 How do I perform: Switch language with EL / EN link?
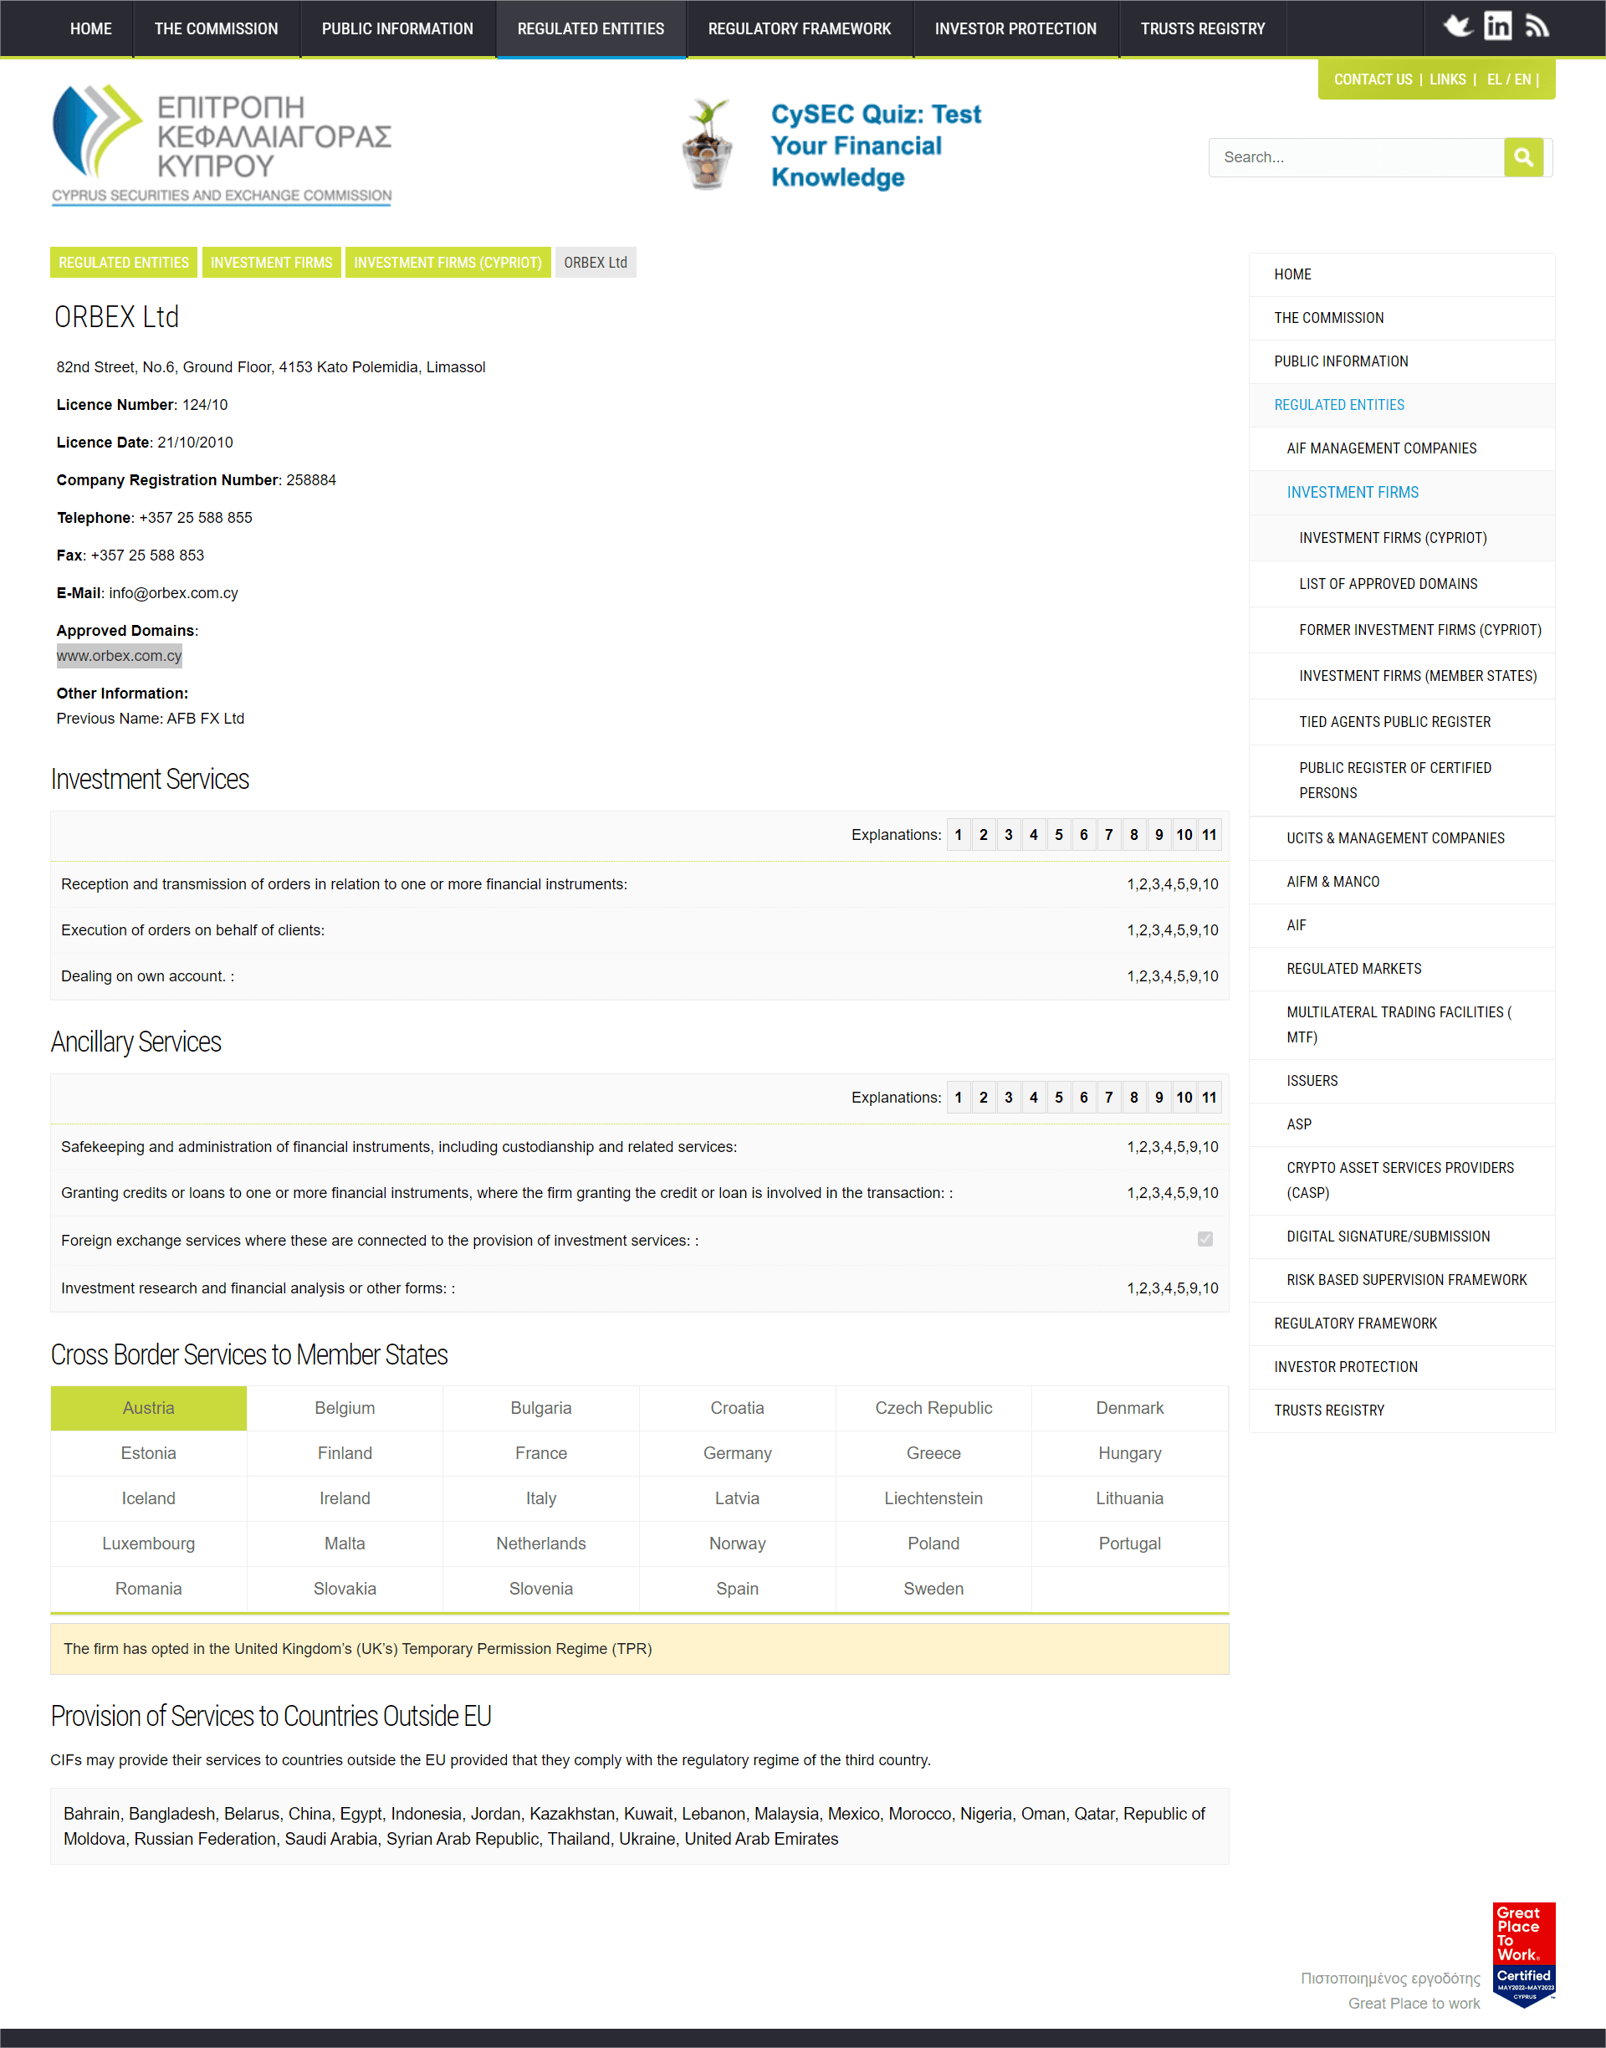pyautogui.click(x=1508, y=80)
